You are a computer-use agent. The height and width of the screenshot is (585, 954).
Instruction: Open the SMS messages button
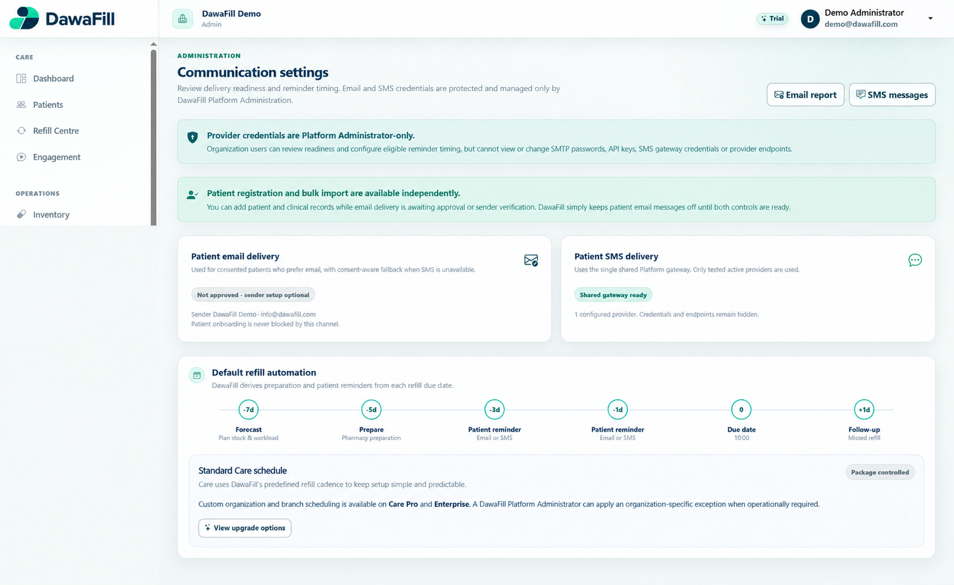click(892, 95)
